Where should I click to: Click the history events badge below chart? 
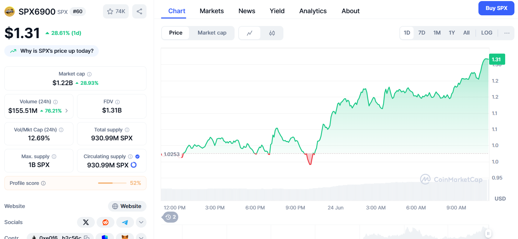click(x=170, y=217)
